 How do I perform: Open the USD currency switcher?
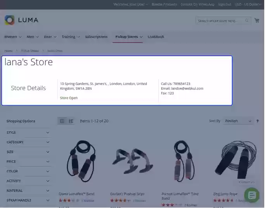[x=248, y=4]
